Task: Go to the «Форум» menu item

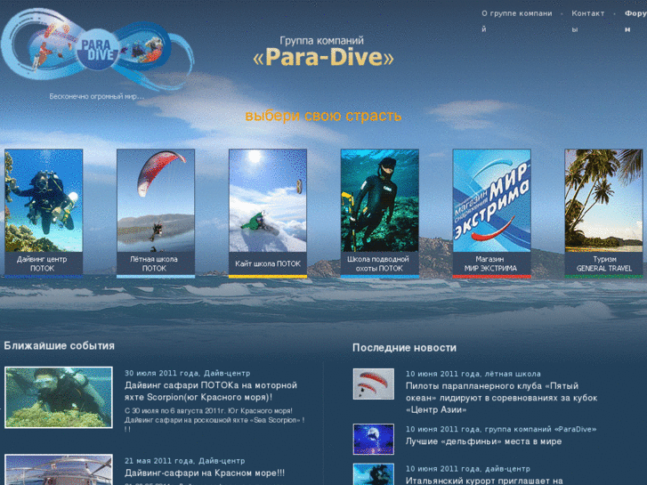Action: click(x=635, y=21)
